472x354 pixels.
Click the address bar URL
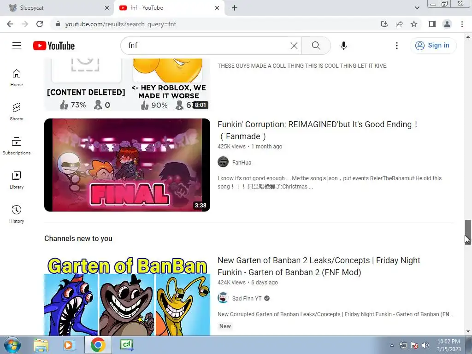(121, 24)
